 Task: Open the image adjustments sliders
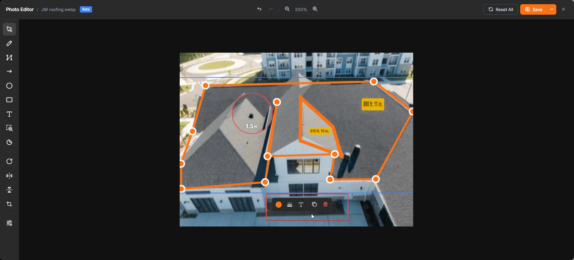9,223
